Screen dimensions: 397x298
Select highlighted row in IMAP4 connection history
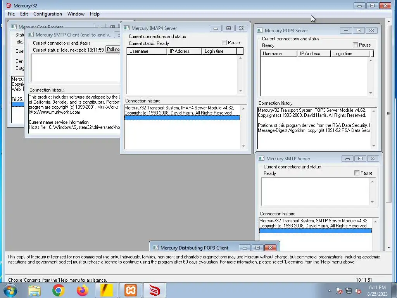tap(182, 118)
